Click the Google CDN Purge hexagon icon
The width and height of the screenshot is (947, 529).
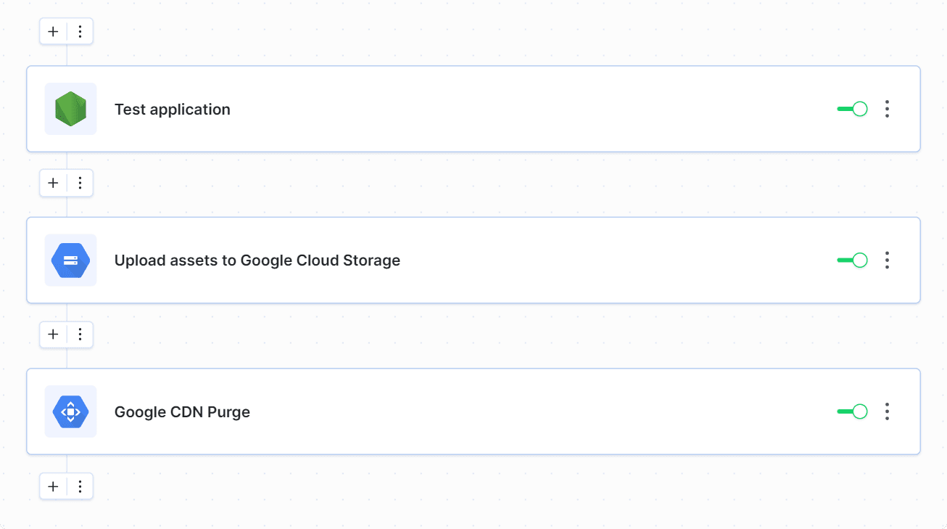(x=70, y=411)
